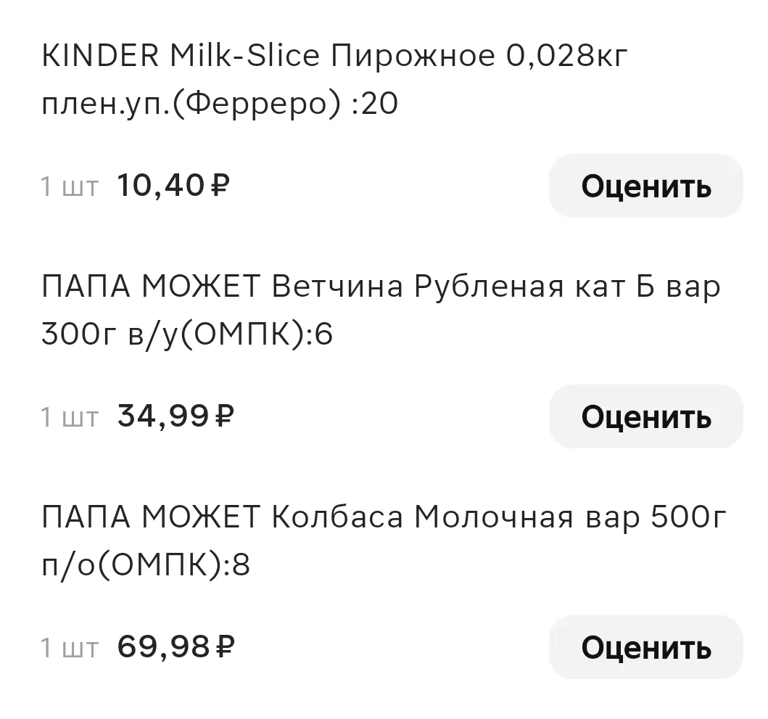Click the word KINDER in the first product
768x719 pixels.
point(100,55)
